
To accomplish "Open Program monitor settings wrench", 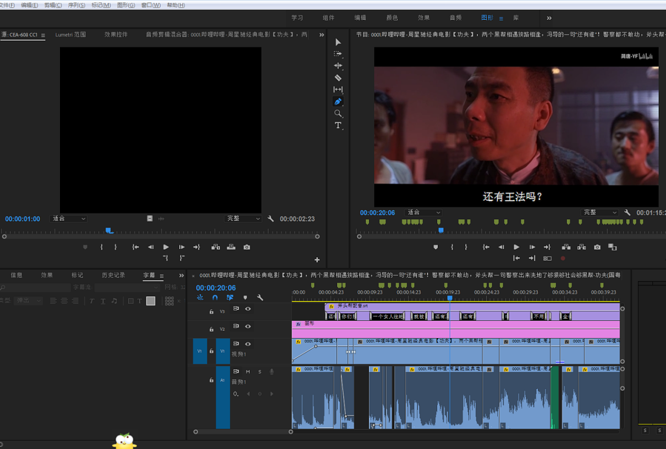I will pyautogui.click(x=628, y=213).
